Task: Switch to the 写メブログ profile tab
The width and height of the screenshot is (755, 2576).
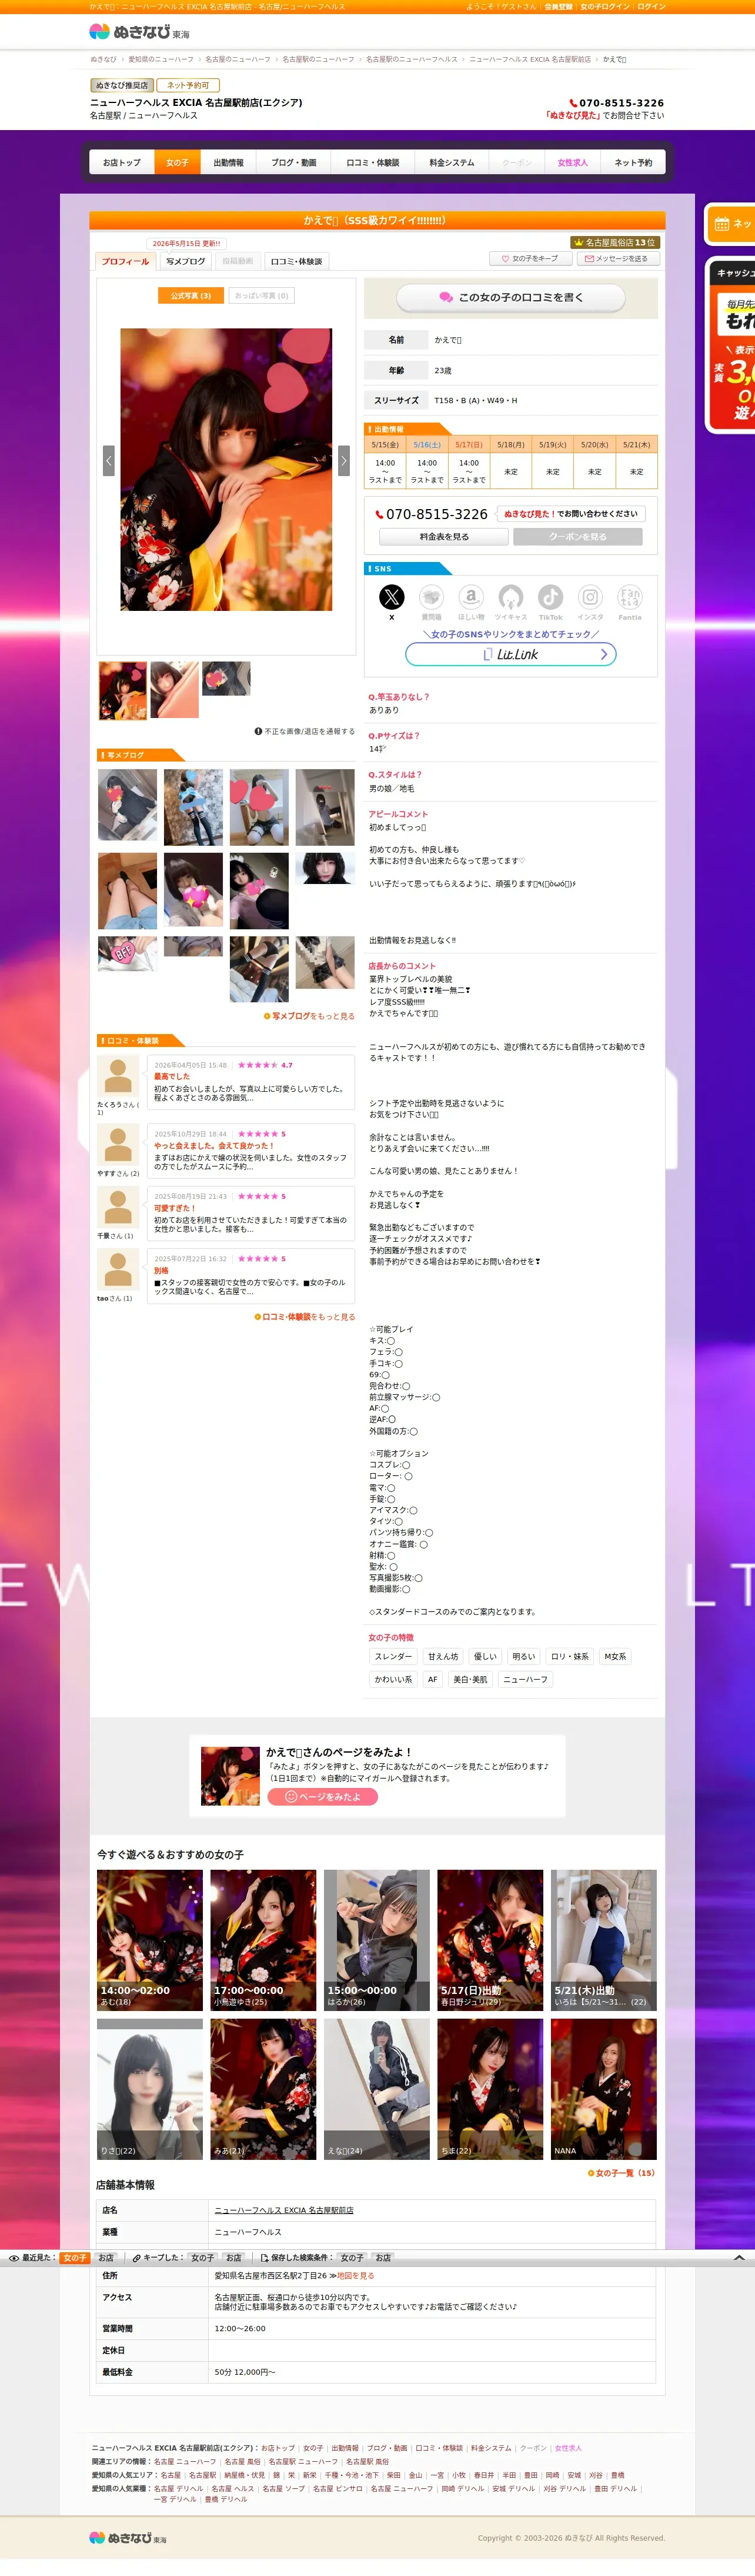Action: click(186, 261)
